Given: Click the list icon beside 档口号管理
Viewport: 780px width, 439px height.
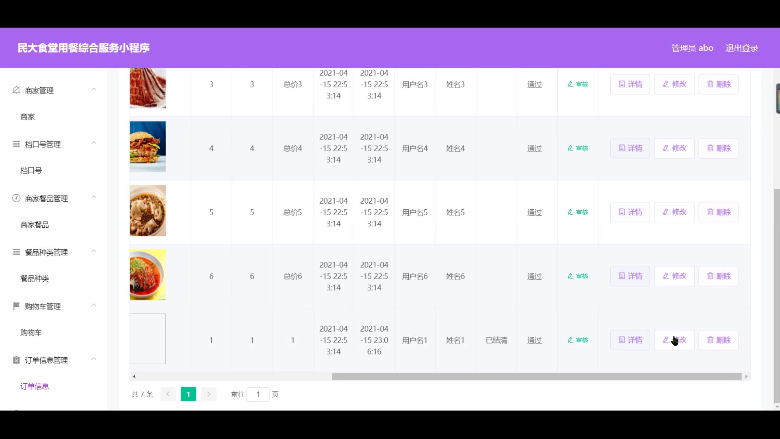Looking at the screenshot, I should pyautogui.click(x=16, y=144).
